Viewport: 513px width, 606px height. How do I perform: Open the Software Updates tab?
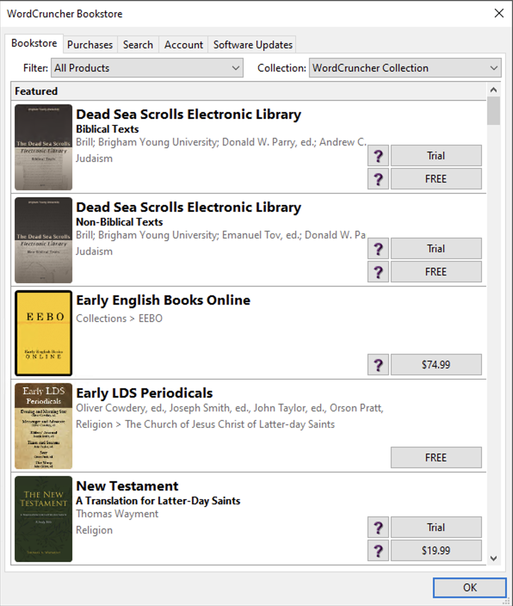253,45
